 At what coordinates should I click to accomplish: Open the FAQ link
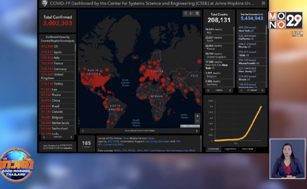click(x=121, y=144)
